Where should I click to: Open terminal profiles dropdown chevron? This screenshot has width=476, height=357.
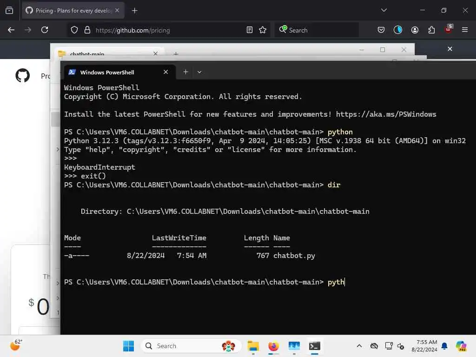pyautogui.click(x=199, y=72)
